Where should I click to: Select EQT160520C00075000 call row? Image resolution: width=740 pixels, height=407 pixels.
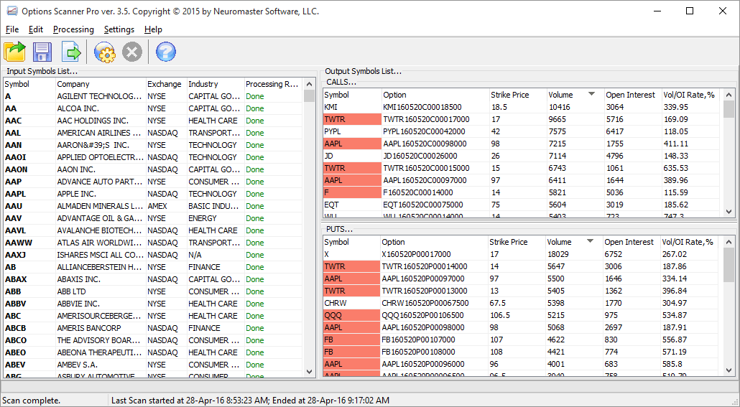522,205
